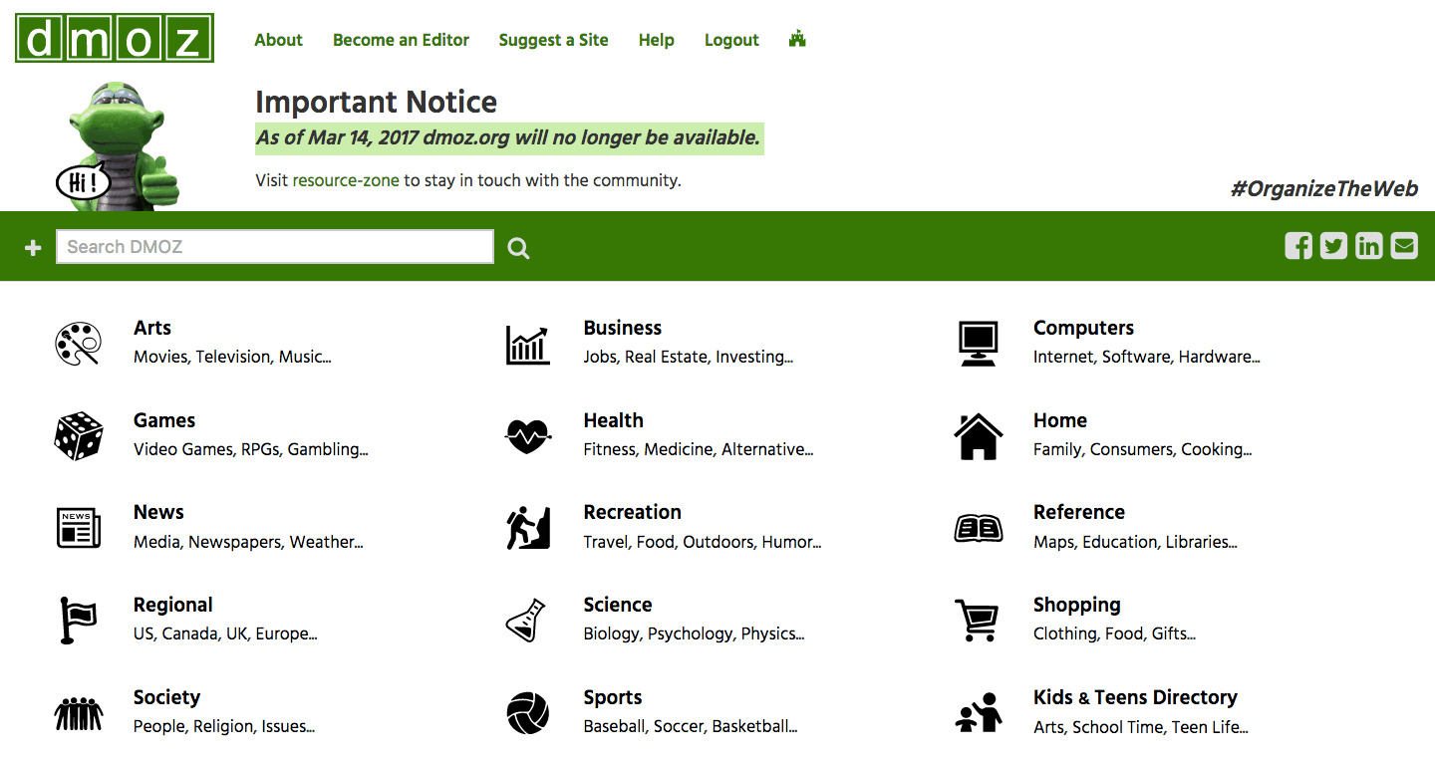Open the Arts category heading
The height and width of the screenshot is (759, 1435).
coord(152,328)
